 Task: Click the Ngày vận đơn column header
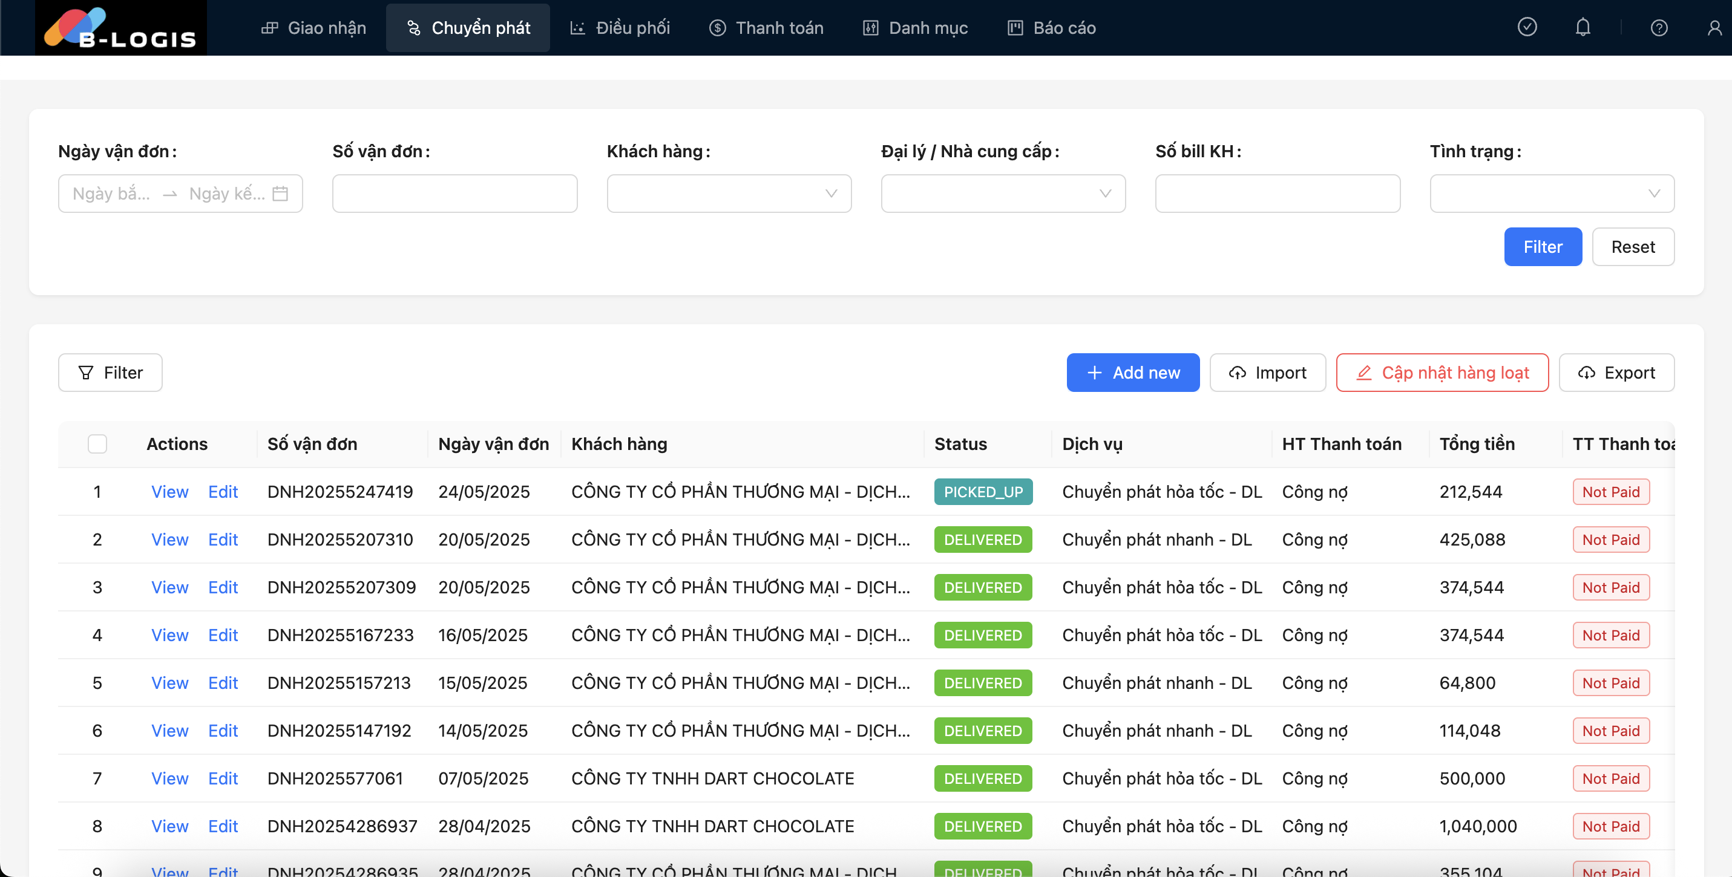pyautogui.click(x=493, y=444)
